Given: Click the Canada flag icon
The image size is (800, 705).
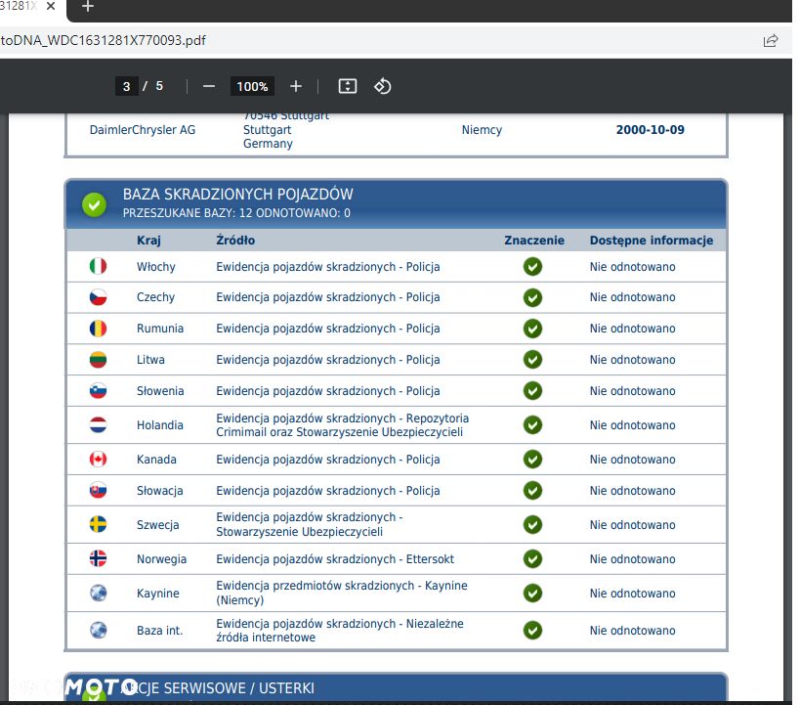Looking at the screenshot, I should pyautogui.click(x=98, y=459).
